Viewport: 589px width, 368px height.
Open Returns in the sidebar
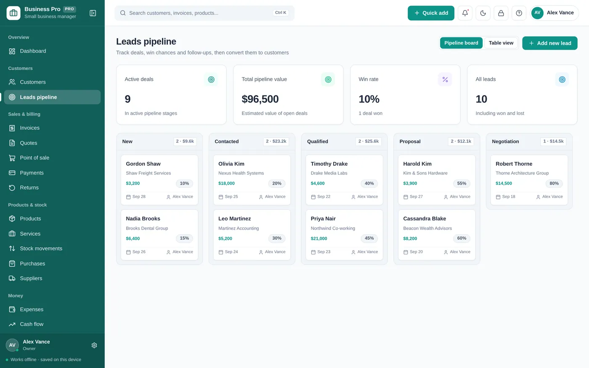coord(52,188)
